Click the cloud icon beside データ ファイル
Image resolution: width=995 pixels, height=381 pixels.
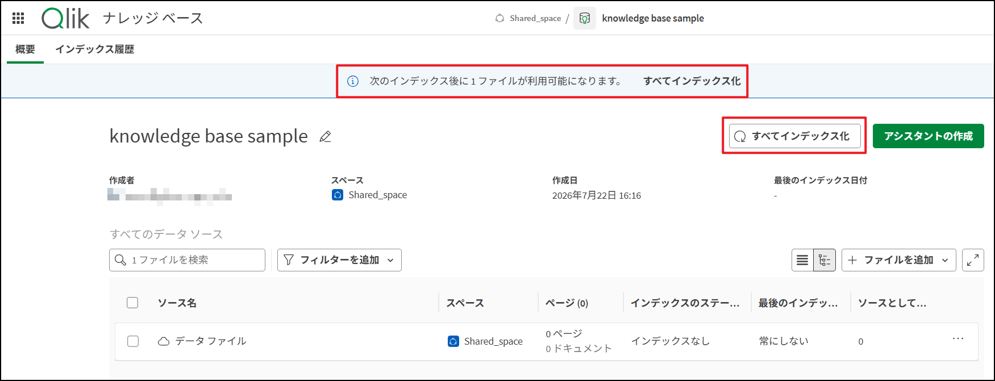point(164,341)
